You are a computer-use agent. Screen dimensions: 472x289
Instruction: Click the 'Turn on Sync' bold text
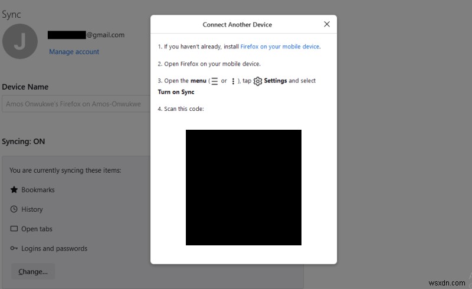(x=176, y=92)
